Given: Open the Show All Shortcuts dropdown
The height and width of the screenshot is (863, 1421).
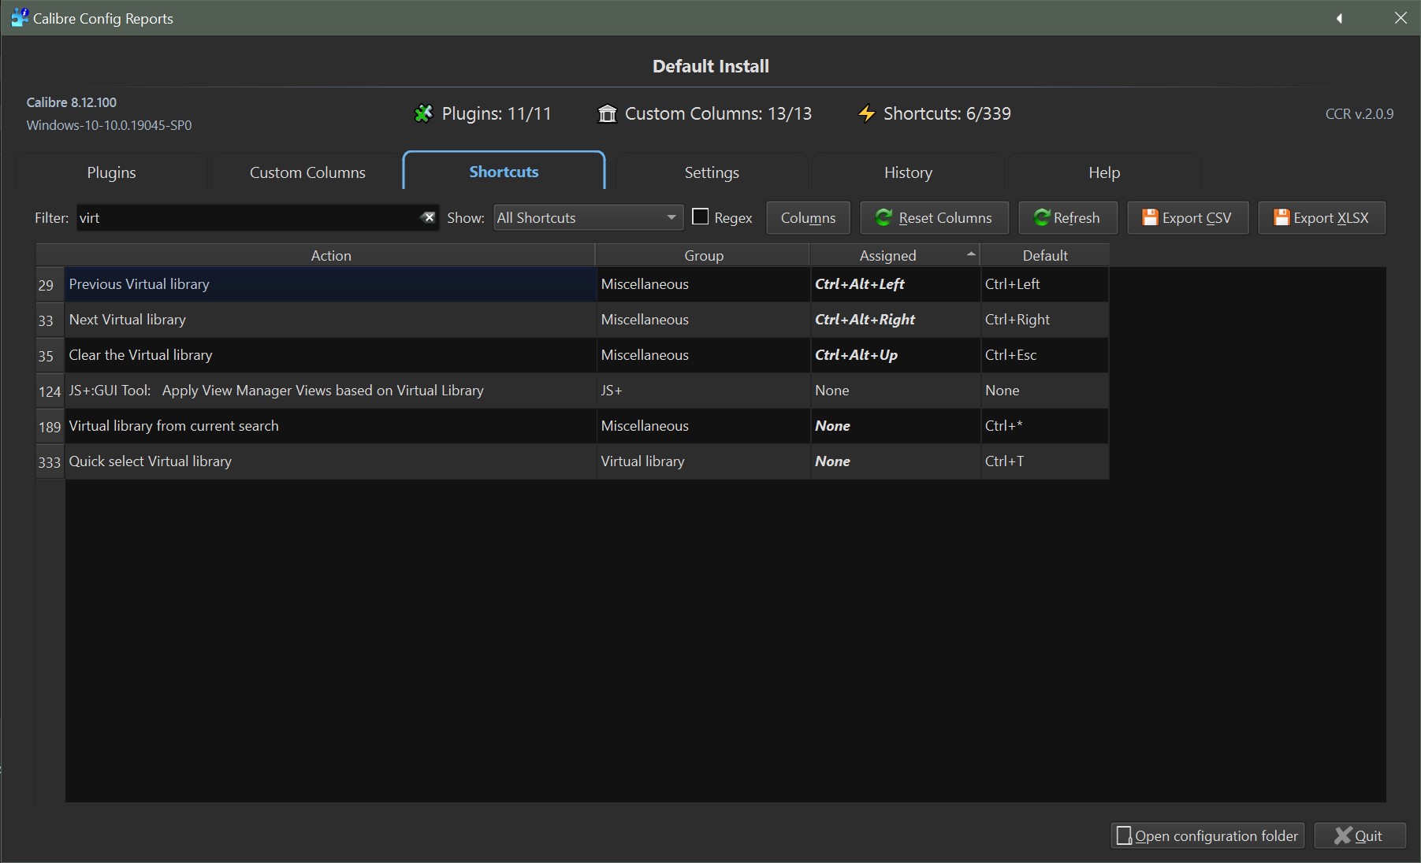Looking at the screenshot, I should tap(587, 218).
